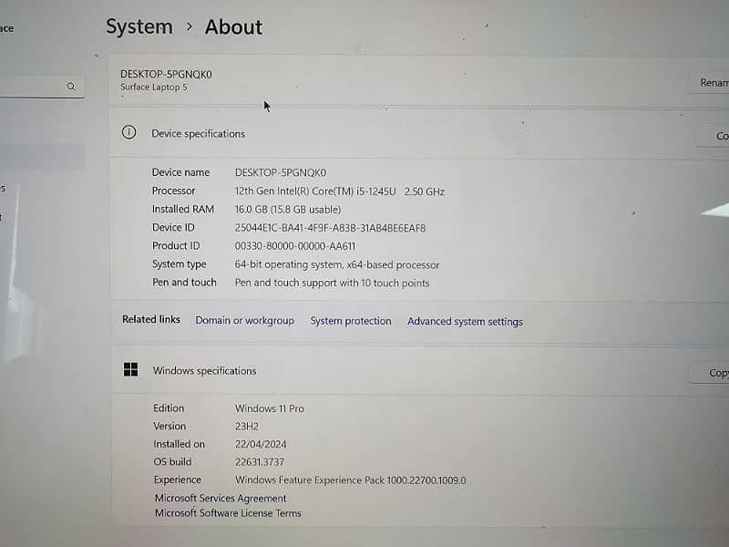Focus the Settings search box
Screen dimensions: 729x547
(x=32, y=87)
